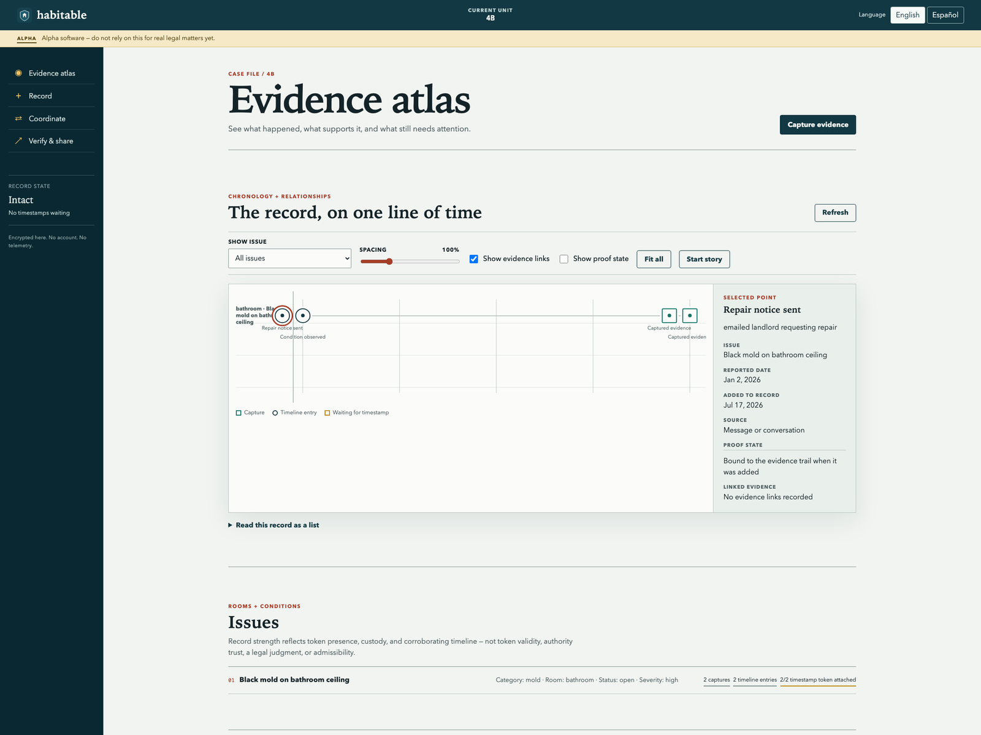Open the Show issue dropdown
981x735 pixels.
point(289,258)
